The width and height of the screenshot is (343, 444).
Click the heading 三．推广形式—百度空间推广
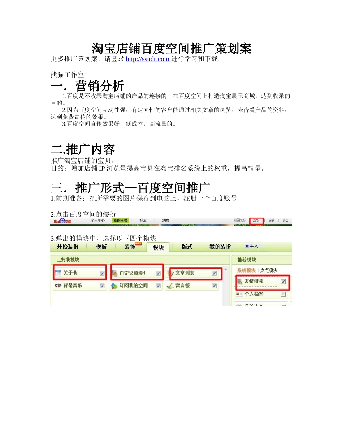click(131, 188)
